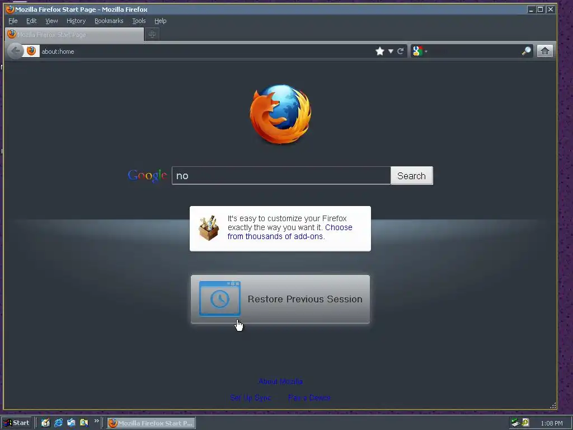The image size is (573, 430).
Task: Open the Pair a Device link
Action: coord(309,398)
